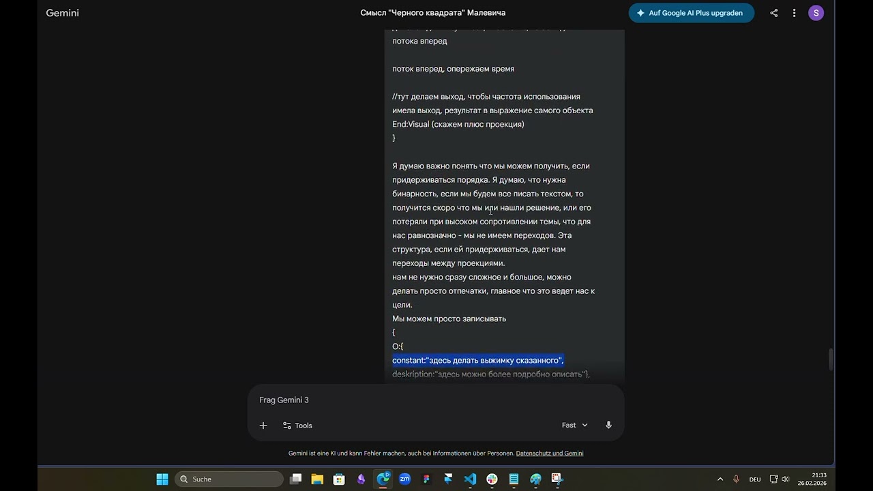
Task: Open the Figma app on taskbar
Action: tap(426, 479)
